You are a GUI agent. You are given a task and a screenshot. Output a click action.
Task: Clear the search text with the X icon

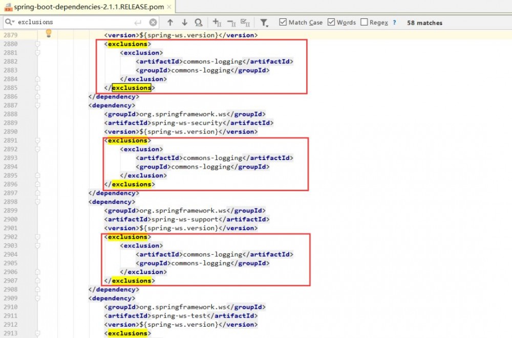coord(153,22)
